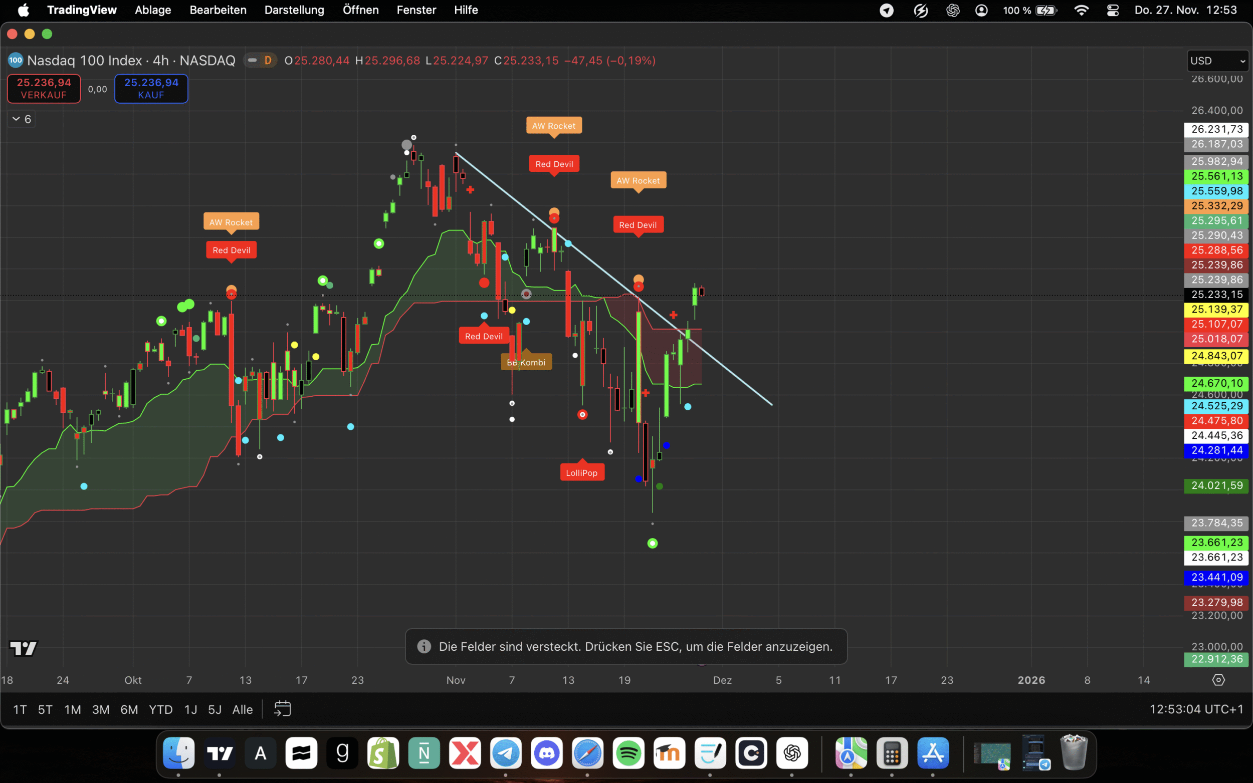
Task: Click the red VERKAUF sell button
Action: click(44, 89)
